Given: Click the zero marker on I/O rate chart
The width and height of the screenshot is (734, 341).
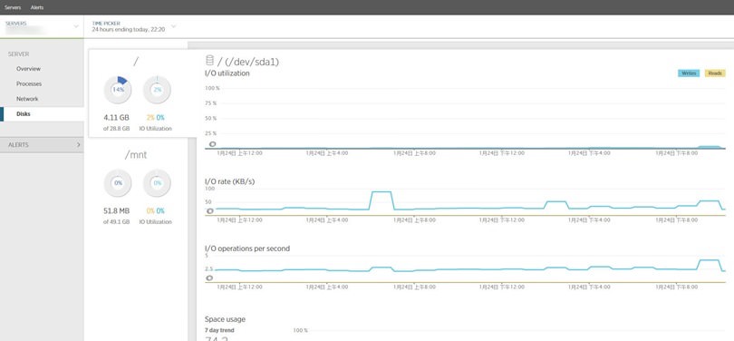Looking at the screenshot, I should tap(209, 211).
